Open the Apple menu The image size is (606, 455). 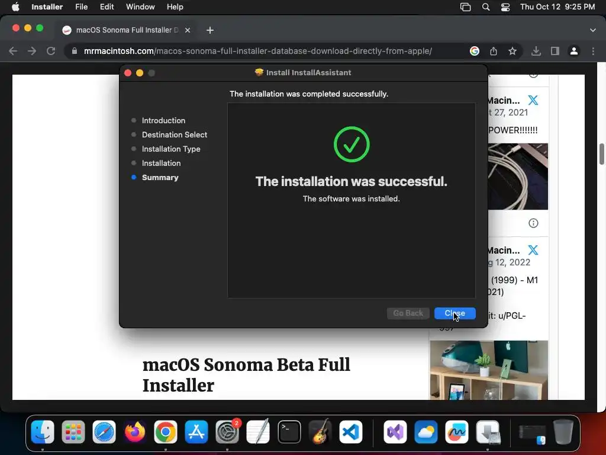tap(15, 7)
